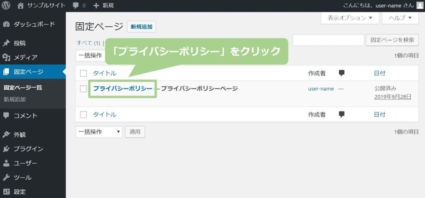Open the 投稿 posts menu
425x198 pixels.
20,43
